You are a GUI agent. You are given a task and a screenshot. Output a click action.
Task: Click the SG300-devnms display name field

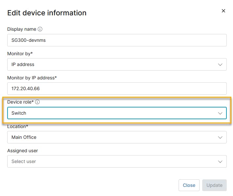[117, 40]
